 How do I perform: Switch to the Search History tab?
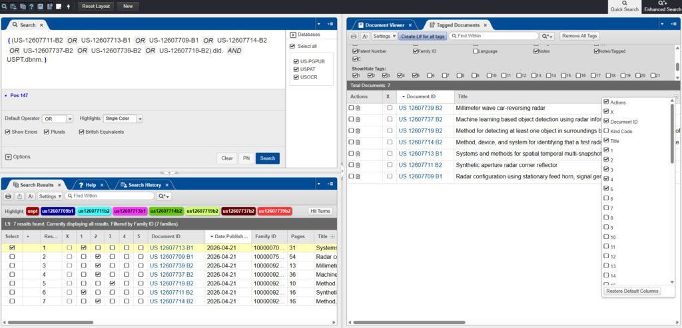143,184
